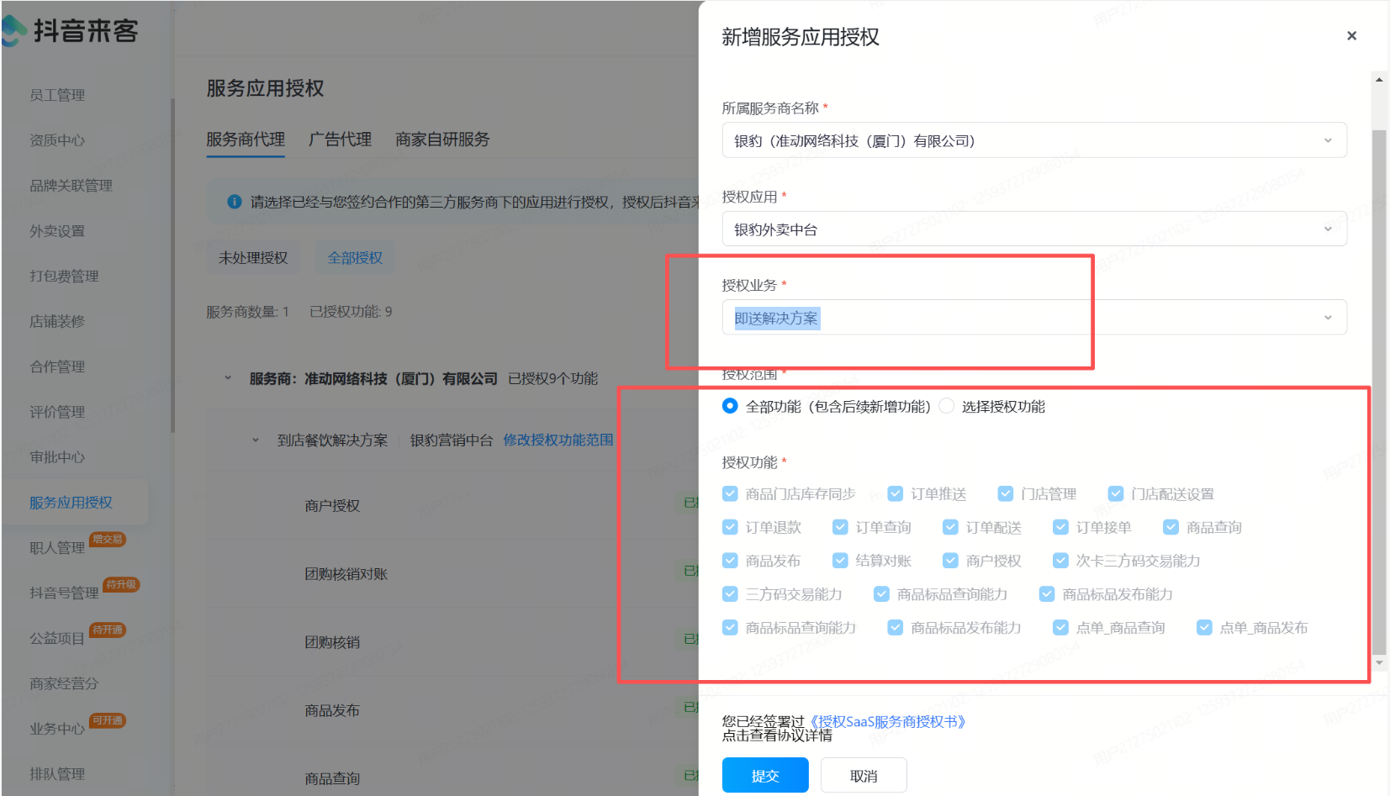Toggle 结算对账 checkbox

840,561
